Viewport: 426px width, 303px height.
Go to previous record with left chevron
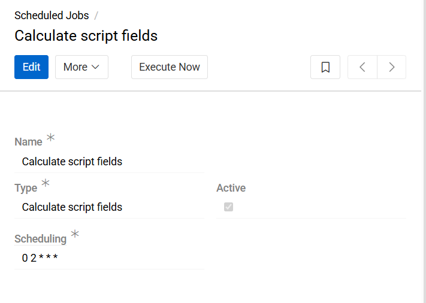point(362,67)
